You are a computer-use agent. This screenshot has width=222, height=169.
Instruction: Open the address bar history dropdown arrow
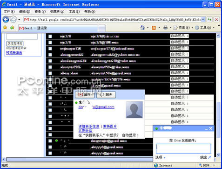203,20
